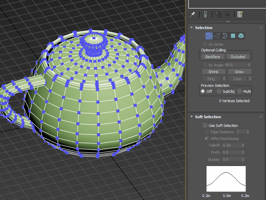Click the Soft Selection rollout title
Image resolution: width=266 pixels, height=200 pixels.
pos(208,117)
